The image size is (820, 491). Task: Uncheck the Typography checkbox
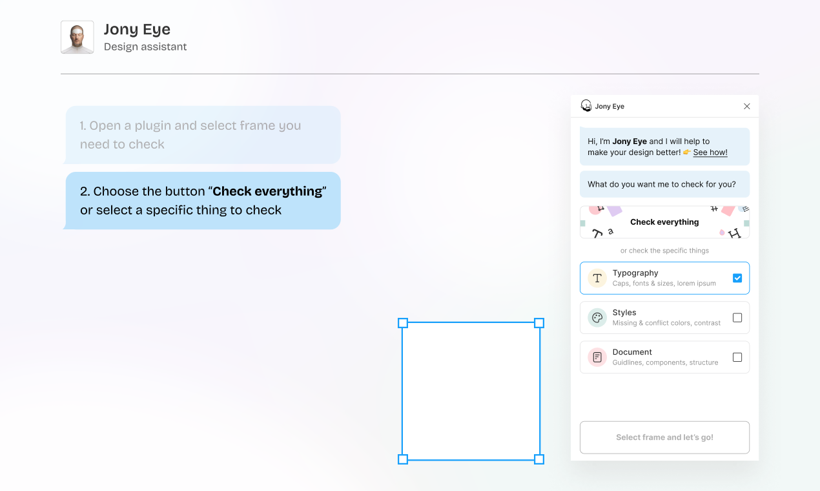[x=737, y=278]
